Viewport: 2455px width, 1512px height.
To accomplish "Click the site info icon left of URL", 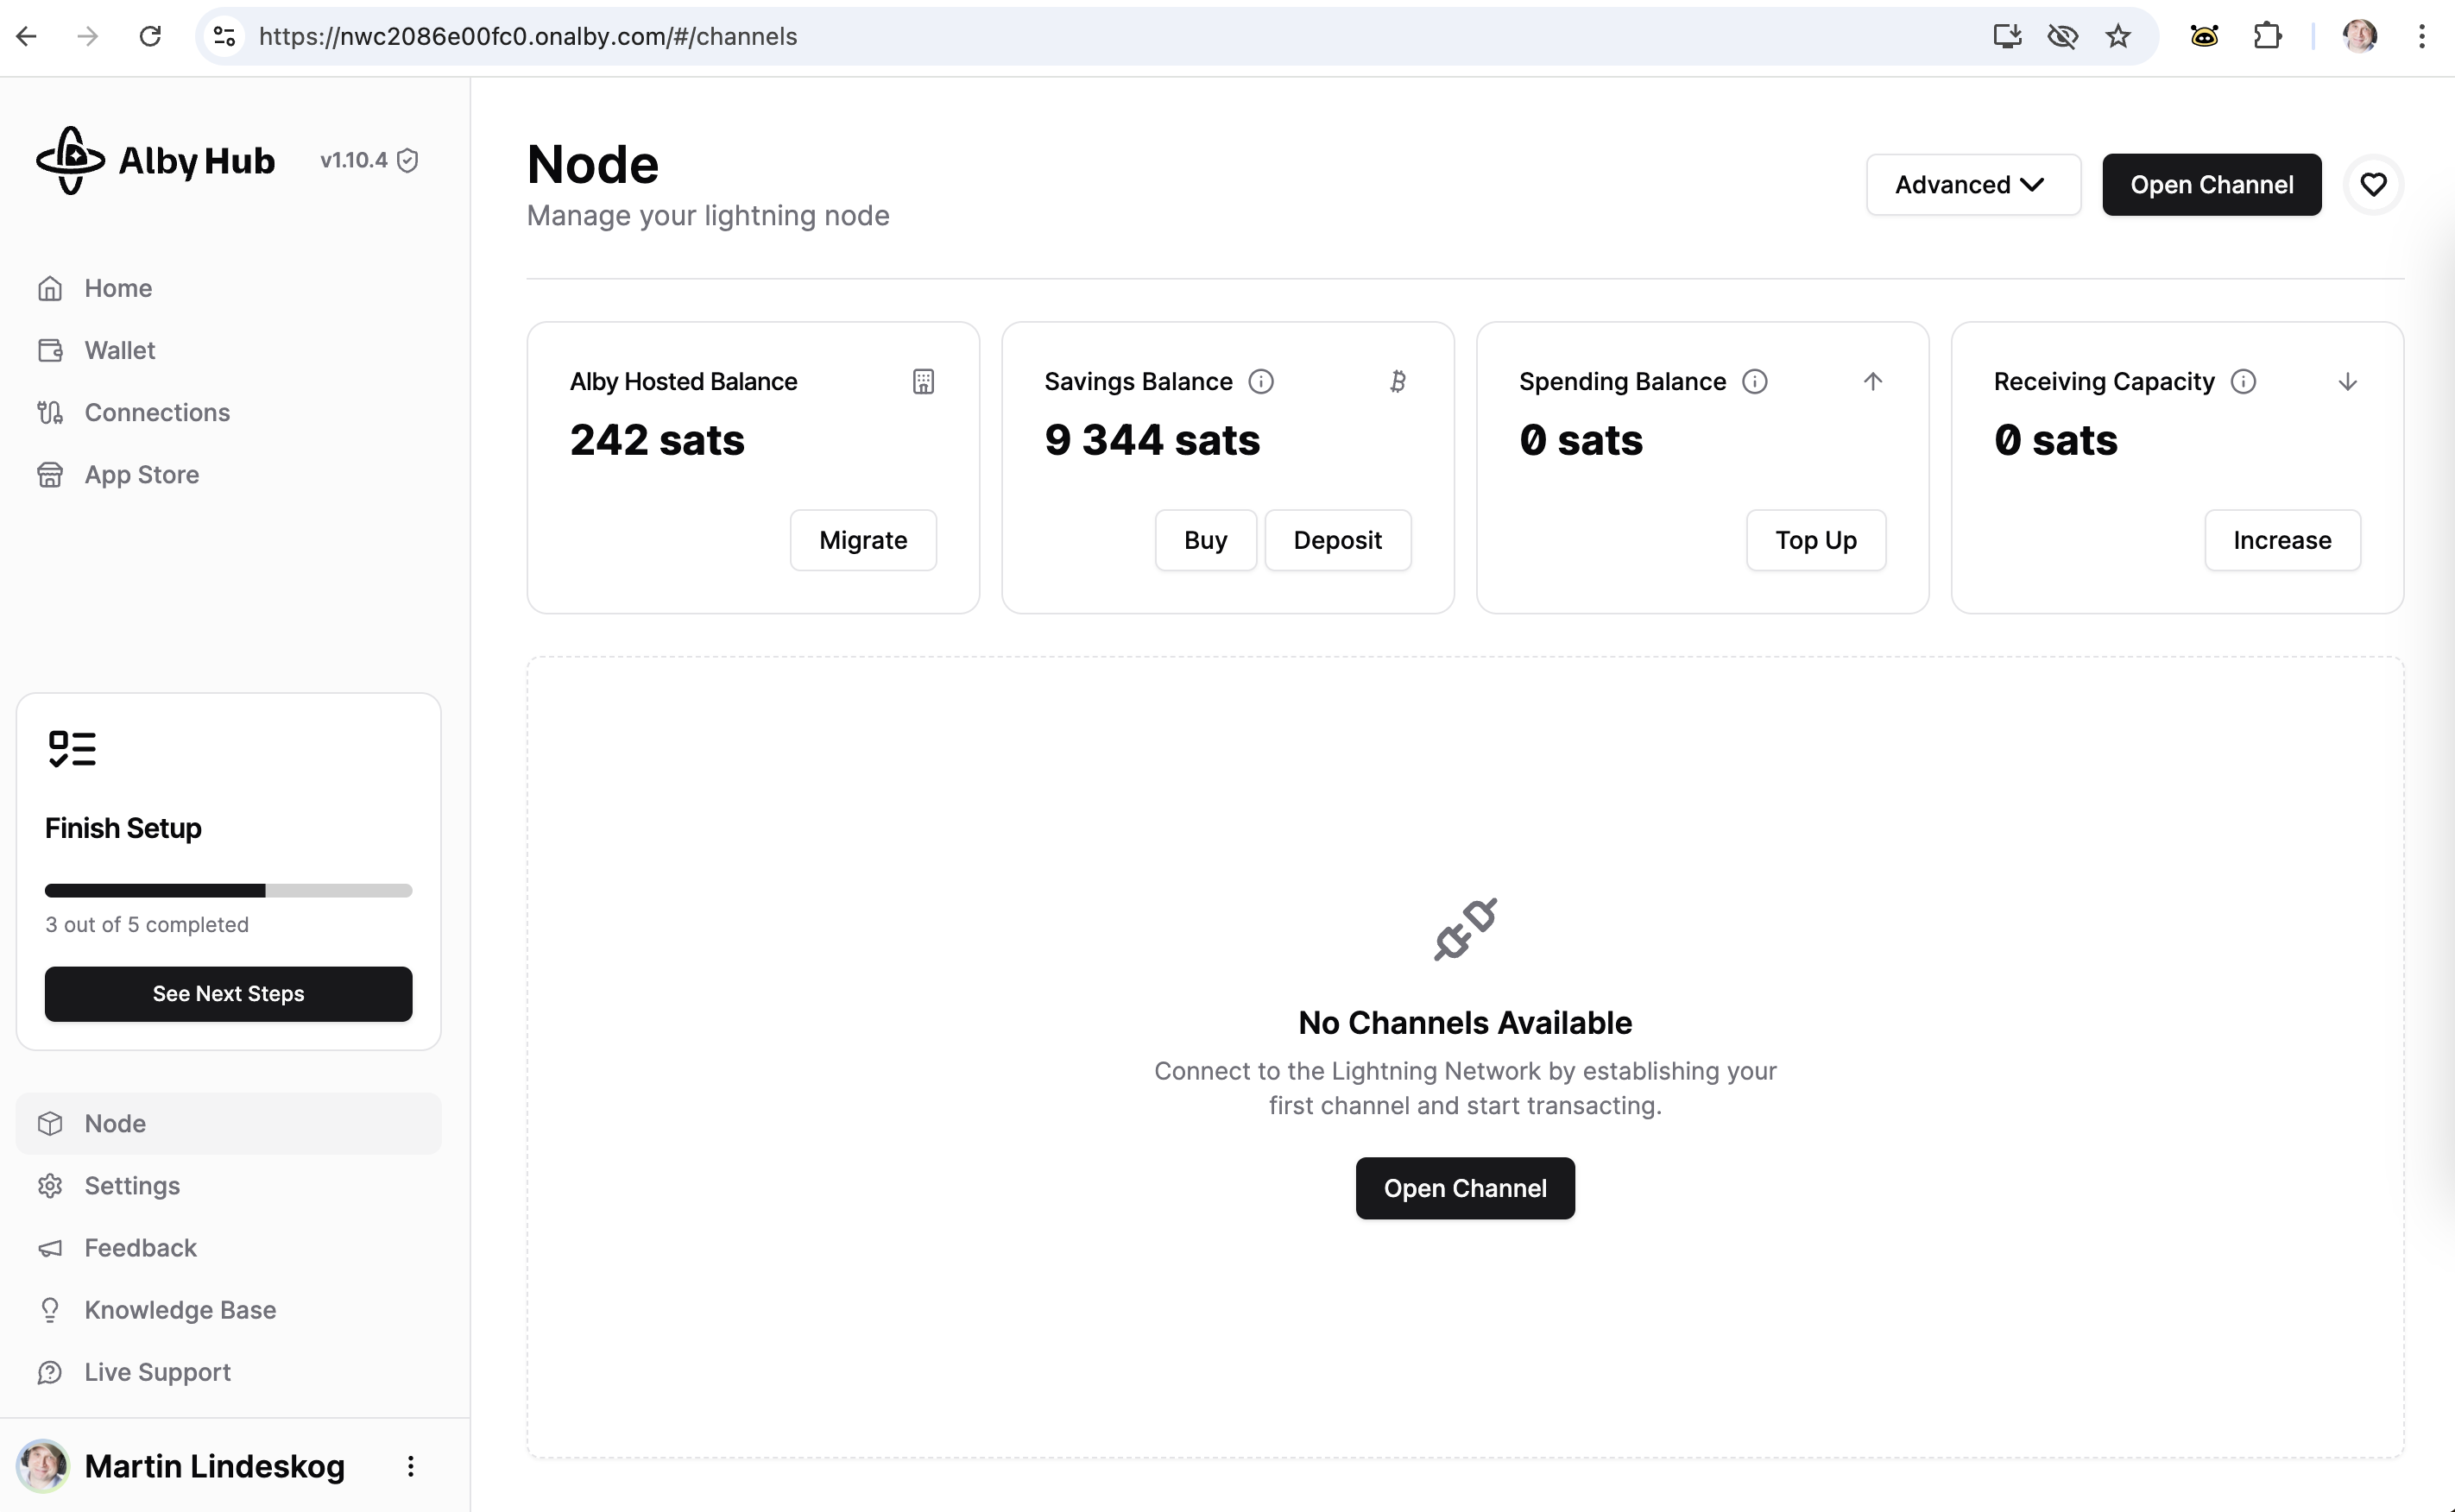I will 225,36.
